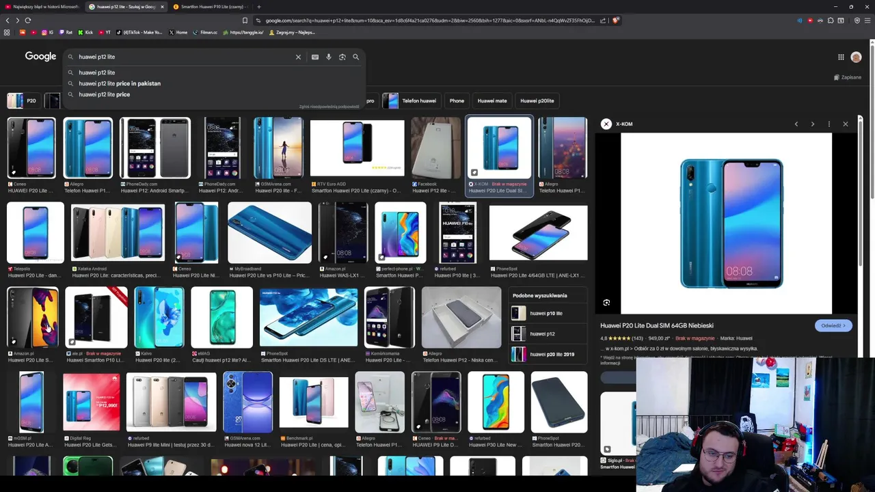Filter by Huawei p20lite chip
Image resolution: width=875 pixels, height=492 pixels.
point(537,100)
